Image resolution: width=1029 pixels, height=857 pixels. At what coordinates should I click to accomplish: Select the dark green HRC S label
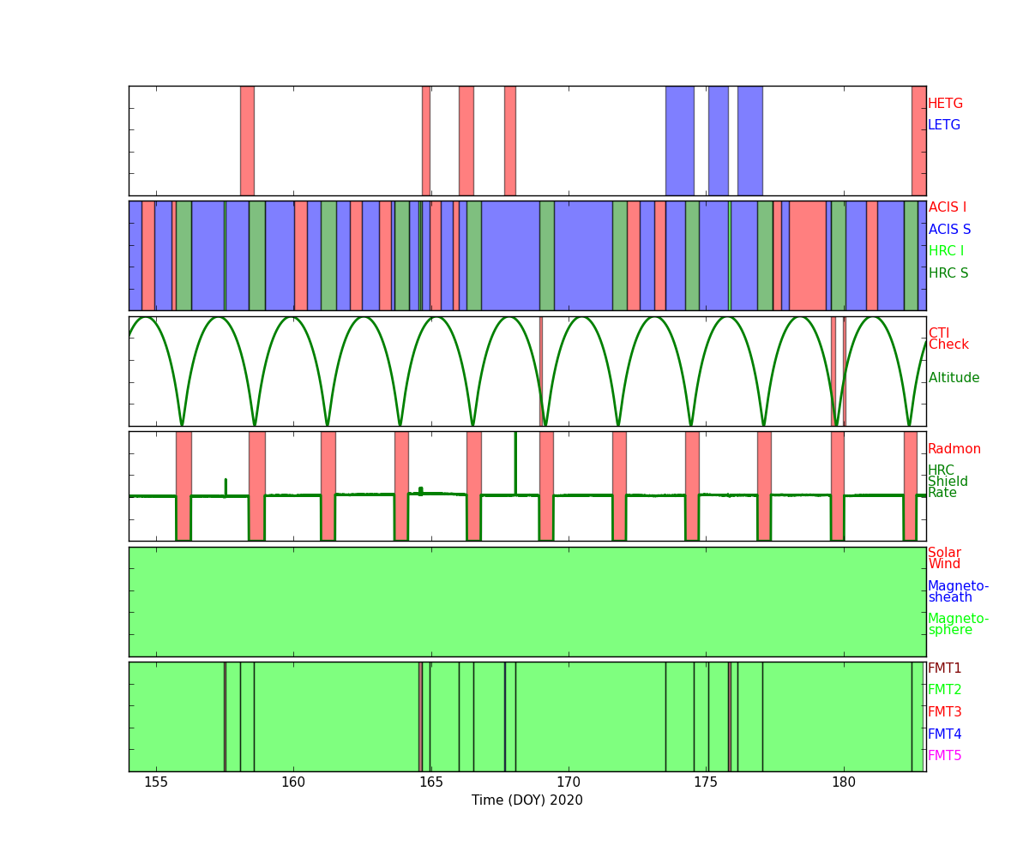point(948,273)
